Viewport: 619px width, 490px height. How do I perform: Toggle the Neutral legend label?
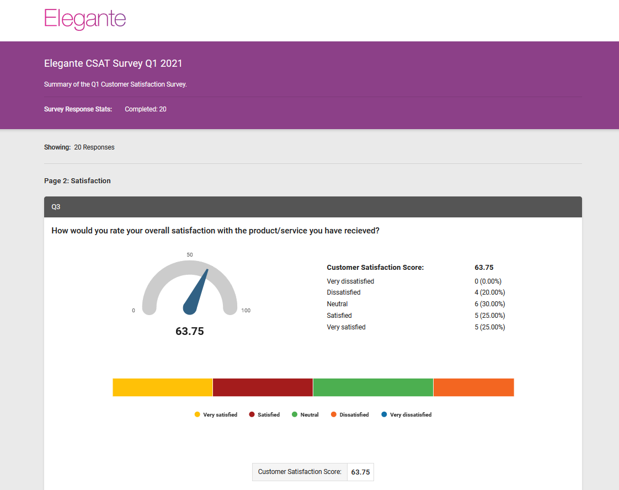pos(309,414)
